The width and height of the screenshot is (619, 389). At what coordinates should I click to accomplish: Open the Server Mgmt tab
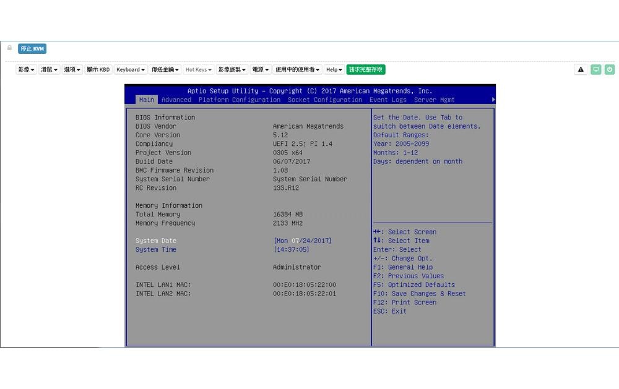(x=435, y=100)
